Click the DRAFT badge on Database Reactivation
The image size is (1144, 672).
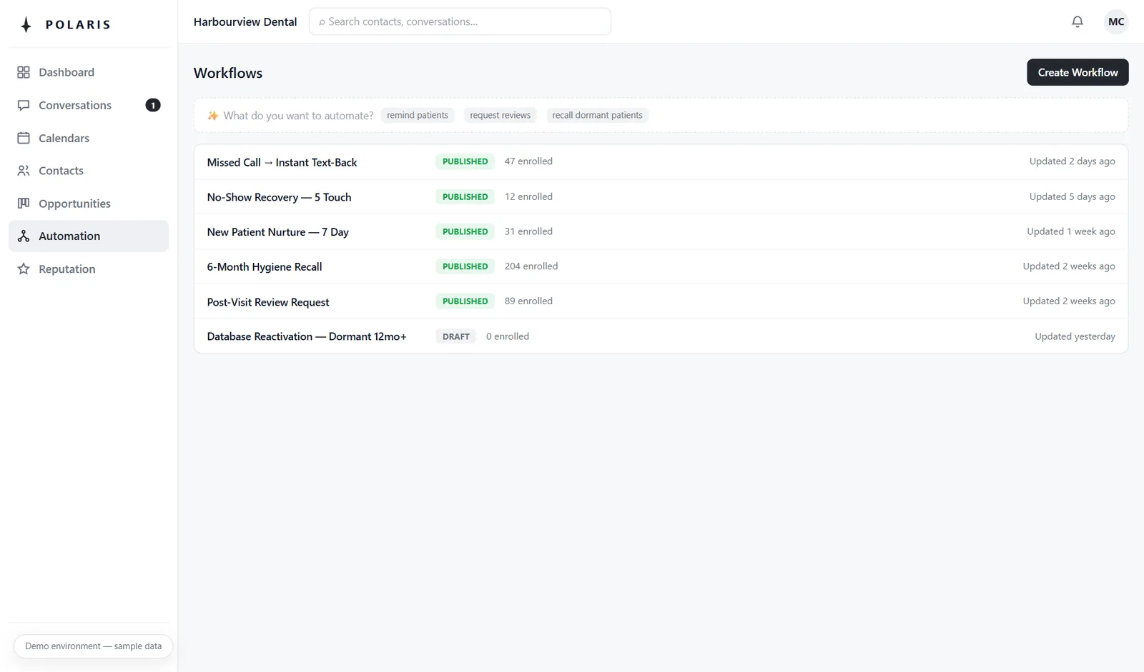(x=455, y=336)
